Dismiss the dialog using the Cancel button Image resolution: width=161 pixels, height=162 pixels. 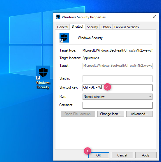(x=122, y=155)
